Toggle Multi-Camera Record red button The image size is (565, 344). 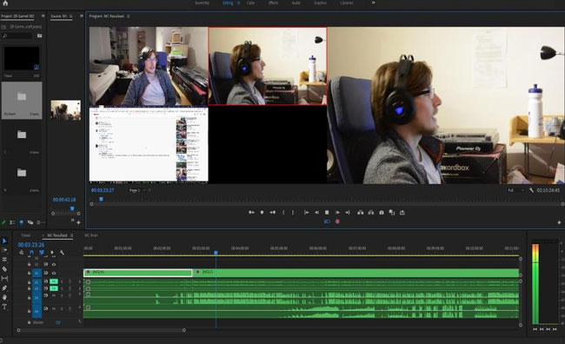pyautogui.click(x=337, y=222)
